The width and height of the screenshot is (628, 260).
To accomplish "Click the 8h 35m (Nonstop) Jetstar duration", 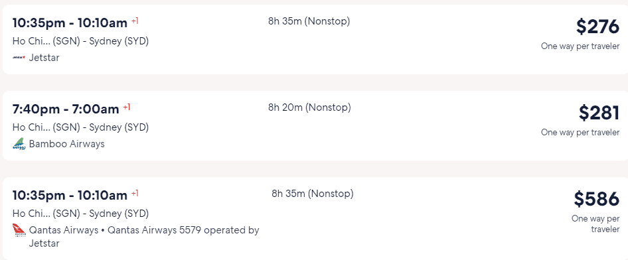I will click(309, 21).
